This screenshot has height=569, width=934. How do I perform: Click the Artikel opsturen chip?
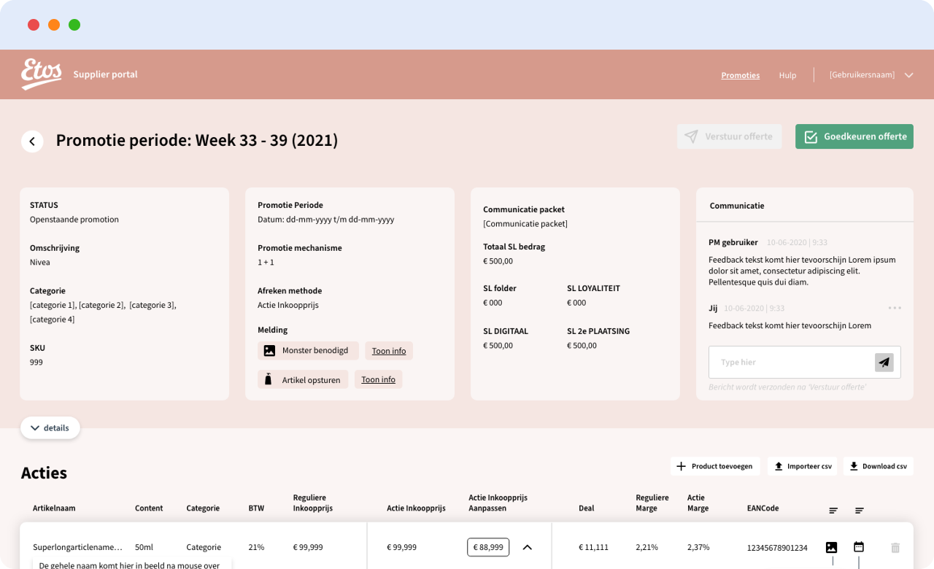(303, 379)
